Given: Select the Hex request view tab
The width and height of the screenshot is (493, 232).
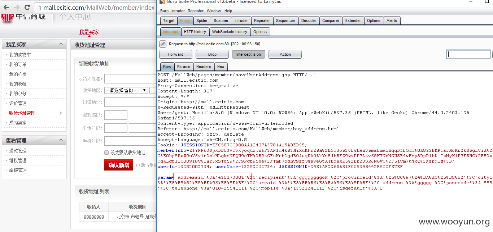Looking at the screenshot, I should [221, 67].
